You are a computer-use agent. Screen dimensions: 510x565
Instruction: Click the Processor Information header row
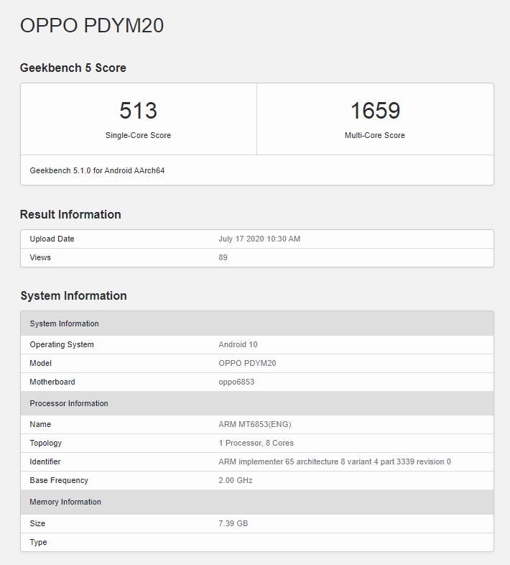[257, 403]
